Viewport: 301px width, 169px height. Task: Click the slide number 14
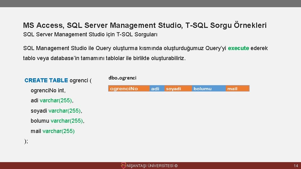pyautogui.click(x=296, y=166)
